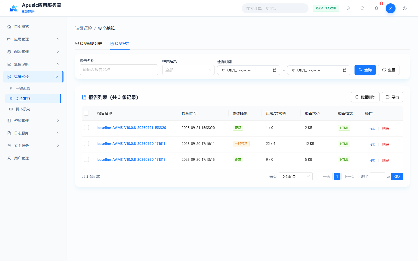Open report baseline-AAMS-V10.0.8-20260921-153320
This screenshot has width=418, height=261.
[x=132, y=128]
